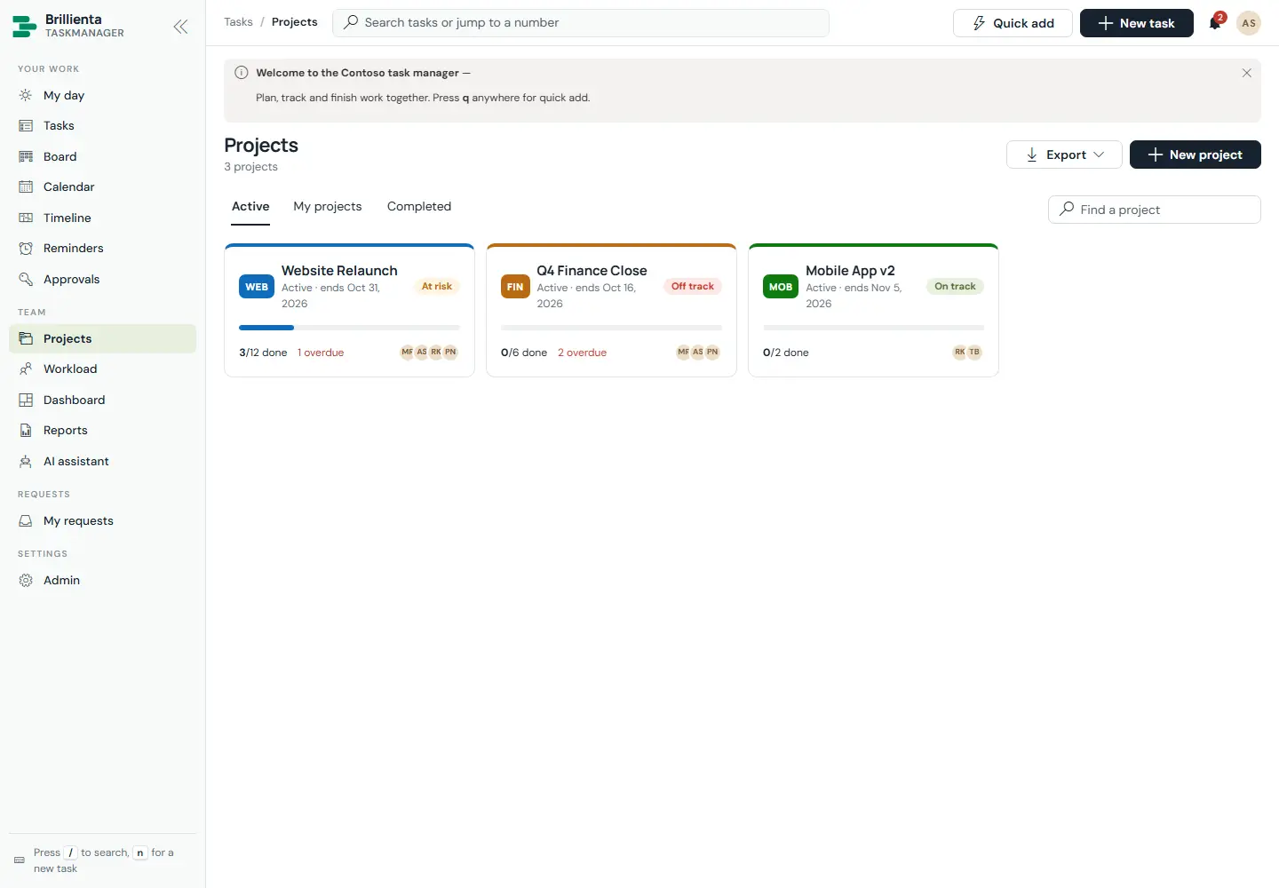The width and height of the screenshot is (1279, 888).
Task: Switch to the My projects tab
Action: coord(328,206)
